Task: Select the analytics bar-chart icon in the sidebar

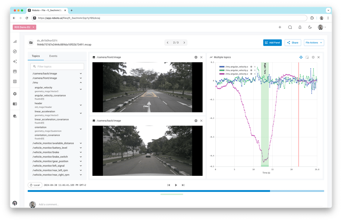Action: [x=15, y=41]
